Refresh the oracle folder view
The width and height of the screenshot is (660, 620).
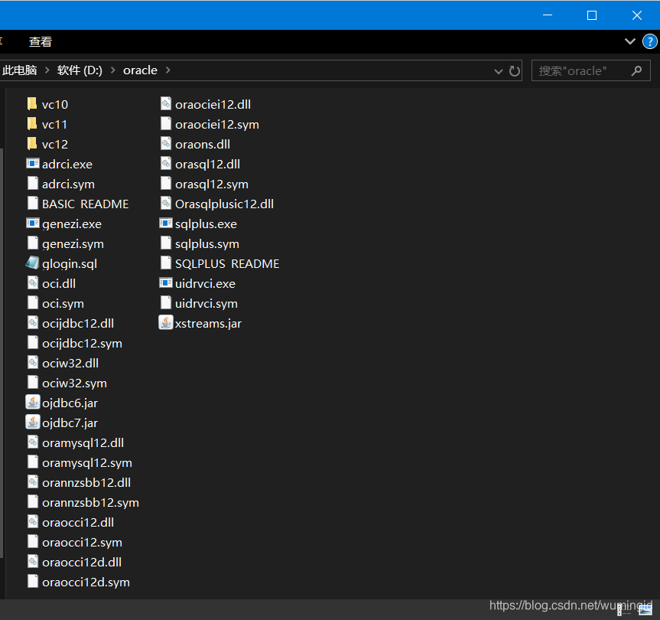(513, 70)
